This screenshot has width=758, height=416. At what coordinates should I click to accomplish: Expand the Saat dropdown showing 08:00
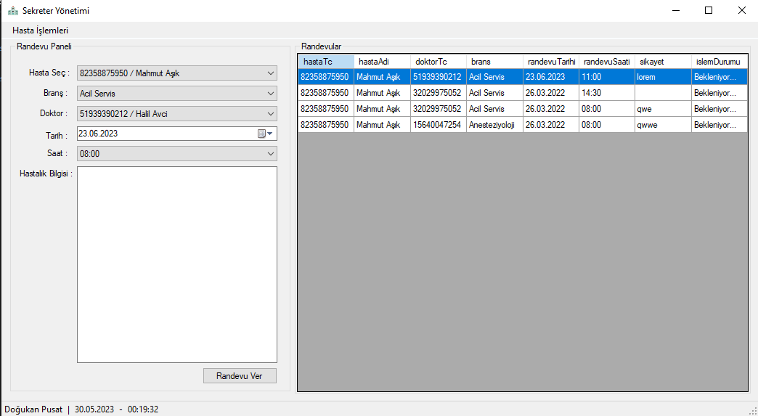pyautogui.click(x=177, y=154)
